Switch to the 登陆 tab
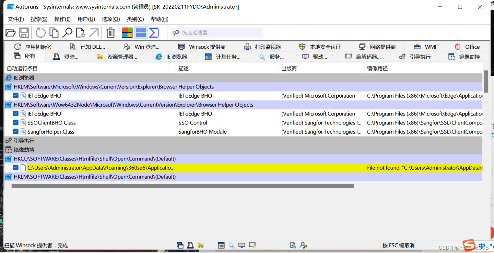Screen dimensions: 494x253 [66, 57]
